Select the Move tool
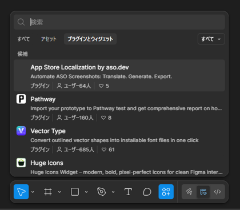The width and height of the screenshot is (240, 210). point(21,192)
